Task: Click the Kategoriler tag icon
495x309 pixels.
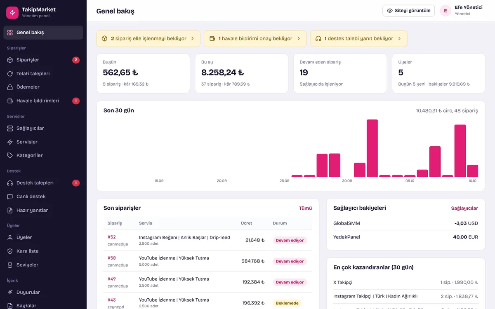Action: (10, 155)
